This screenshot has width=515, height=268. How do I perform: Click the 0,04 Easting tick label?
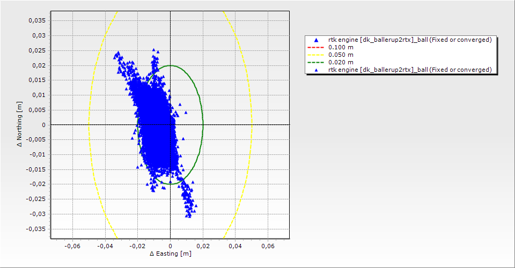click(x=235, y=246)
